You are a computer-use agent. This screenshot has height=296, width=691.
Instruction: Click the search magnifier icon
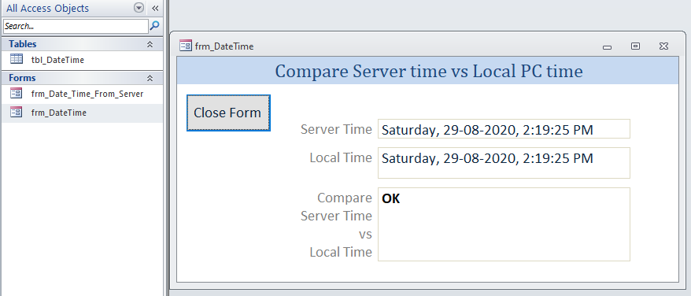(x=154, y=26)
